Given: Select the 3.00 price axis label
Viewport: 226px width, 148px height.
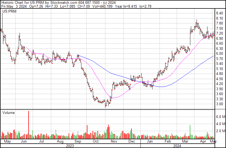Looking at the screenshot, I should point(219,104).
